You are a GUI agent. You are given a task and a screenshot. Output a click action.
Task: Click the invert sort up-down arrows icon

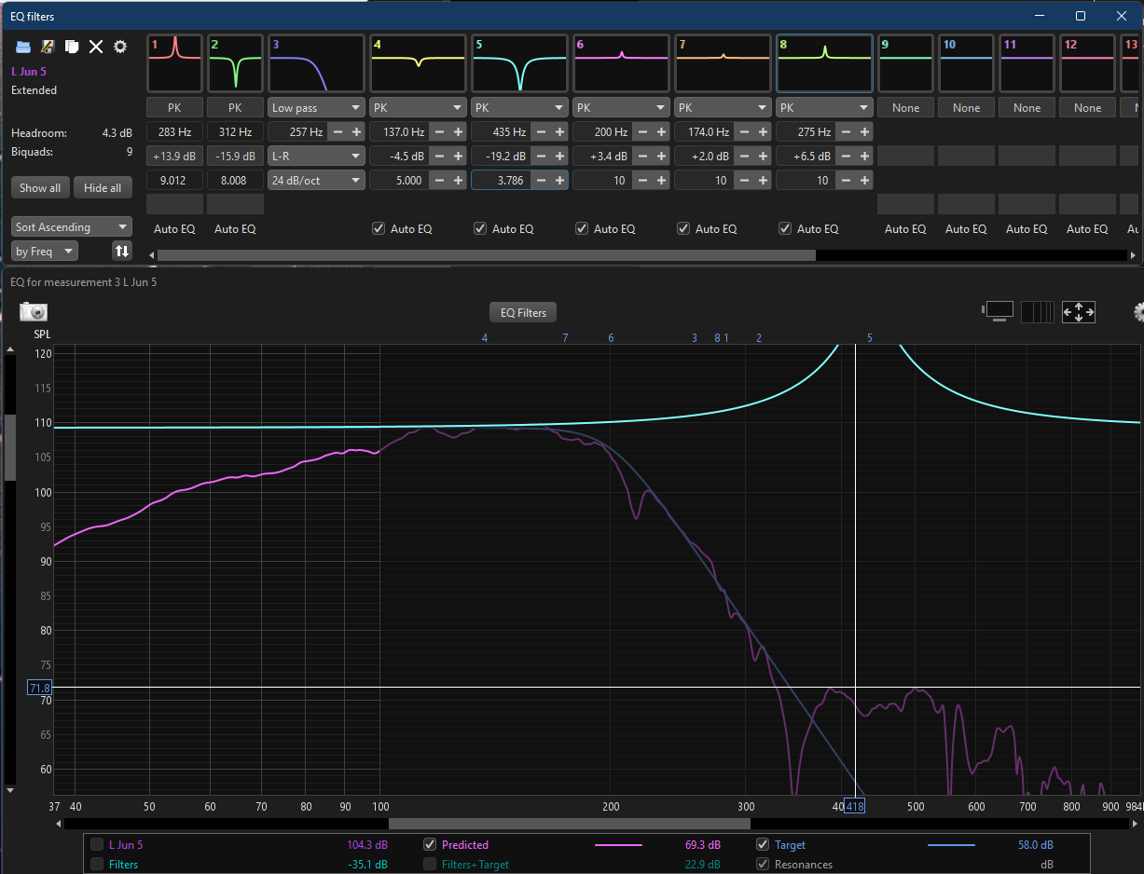(x=121, y=251)
